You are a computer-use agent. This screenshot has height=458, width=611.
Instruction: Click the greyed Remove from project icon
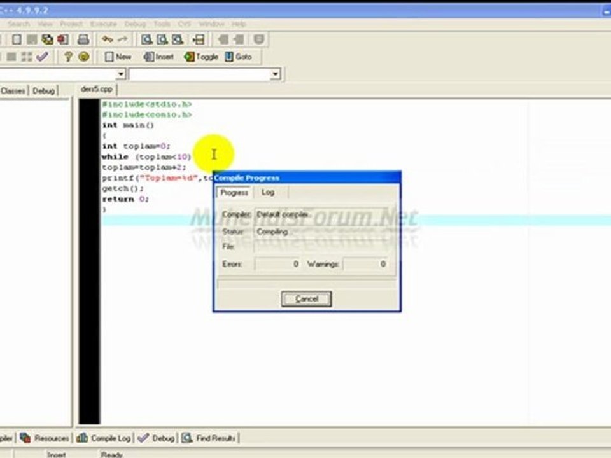239,39
